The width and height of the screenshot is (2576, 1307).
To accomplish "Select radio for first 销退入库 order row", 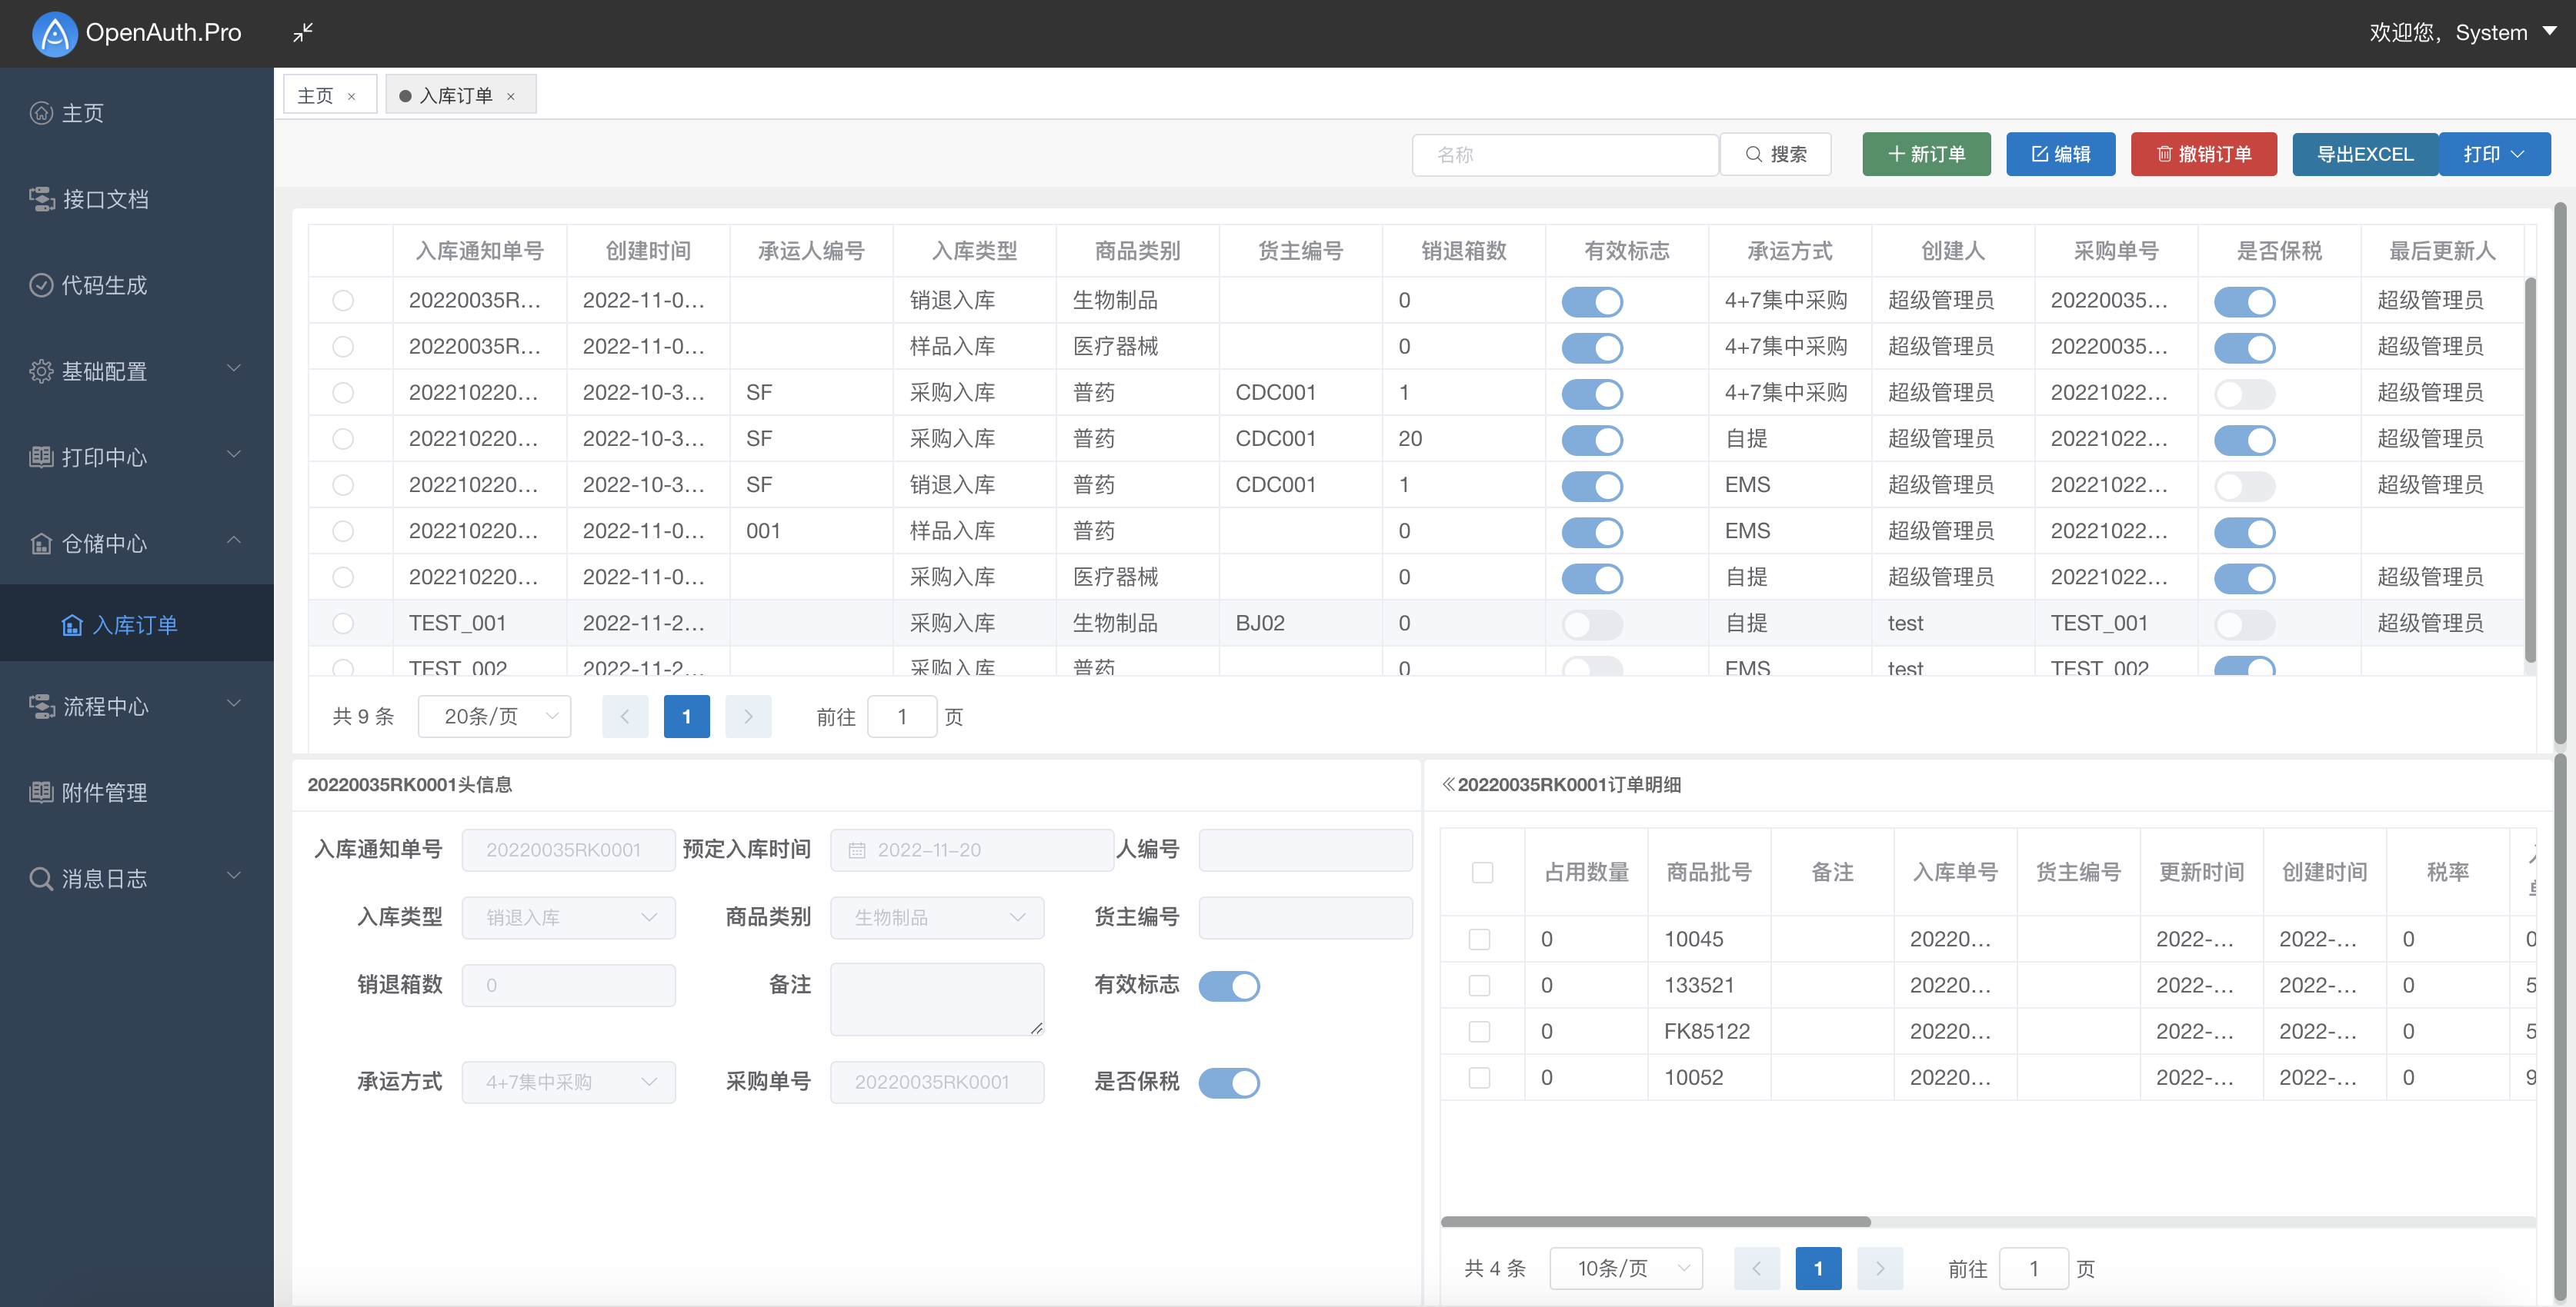I will pyautogui.click(x=343, y=300).
